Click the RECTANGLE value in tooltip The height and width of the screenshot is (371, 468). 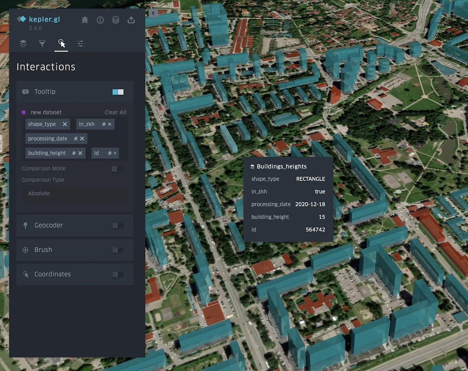[x=310, y=179]
